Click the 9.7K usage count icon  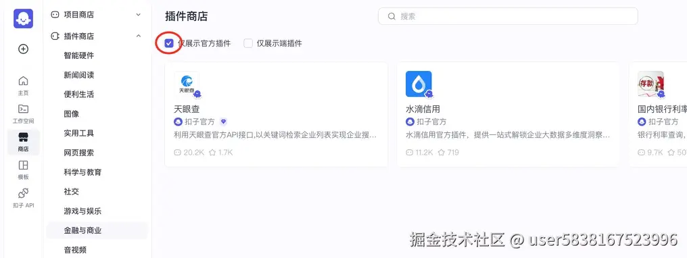click(642, 153)
